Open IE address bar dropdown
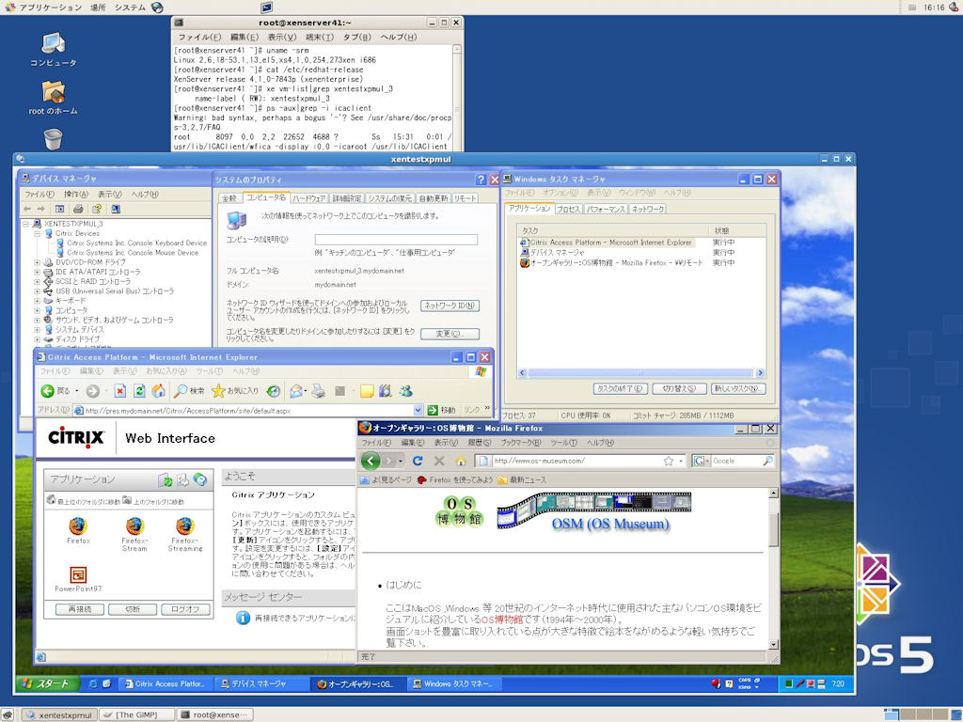Screen dimensions: 963x722 418,410
